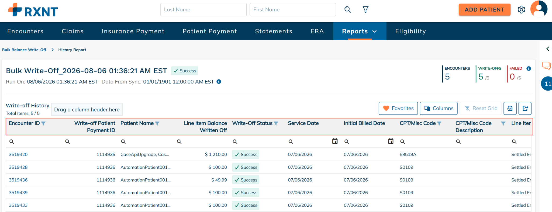Filter the Encounter ID column
The image size is (552, 212).
[x=43, y=123]
